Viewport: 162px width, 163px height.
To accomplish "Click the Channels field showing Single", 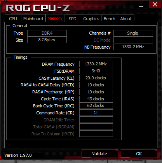I will 133,33.
